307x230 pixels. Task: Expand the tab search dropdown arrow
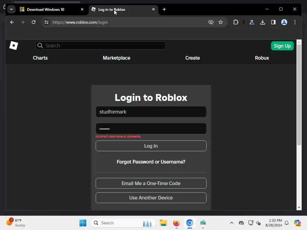pos(11,9)
